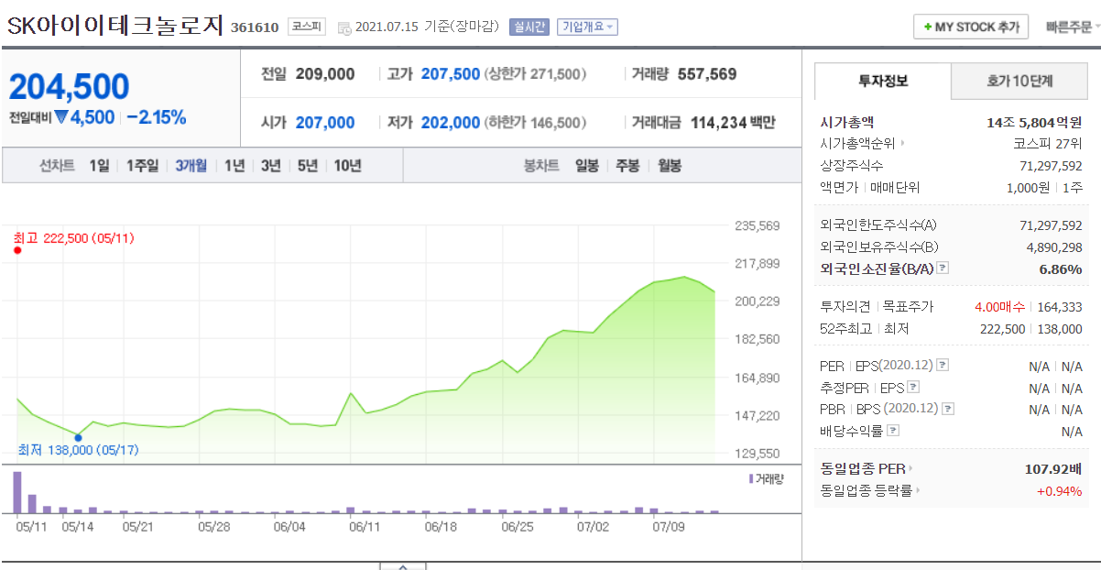Viewport: 1101px width, 570px height.
Task: Click help icon next to PBR BPS(2020.12)
Action: coord(948,409)
